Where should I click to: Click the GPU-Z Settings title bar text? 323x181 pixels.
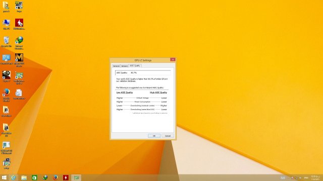143,60
